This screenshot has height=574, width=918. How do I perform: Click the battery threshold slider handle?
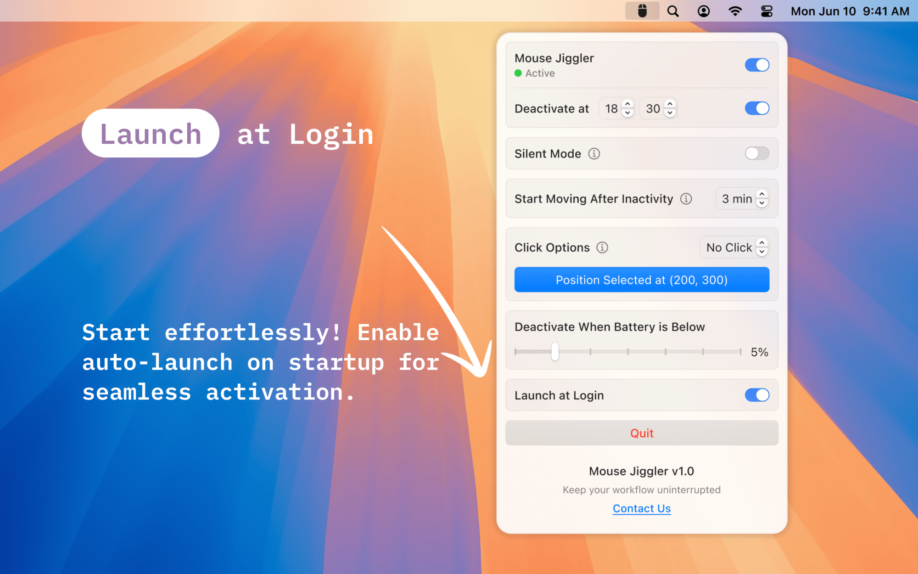coord(555,352)
